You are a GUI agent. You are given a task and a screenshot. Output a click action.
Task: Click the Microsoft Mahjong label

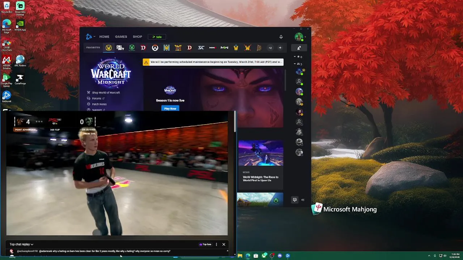click(350, 209)
